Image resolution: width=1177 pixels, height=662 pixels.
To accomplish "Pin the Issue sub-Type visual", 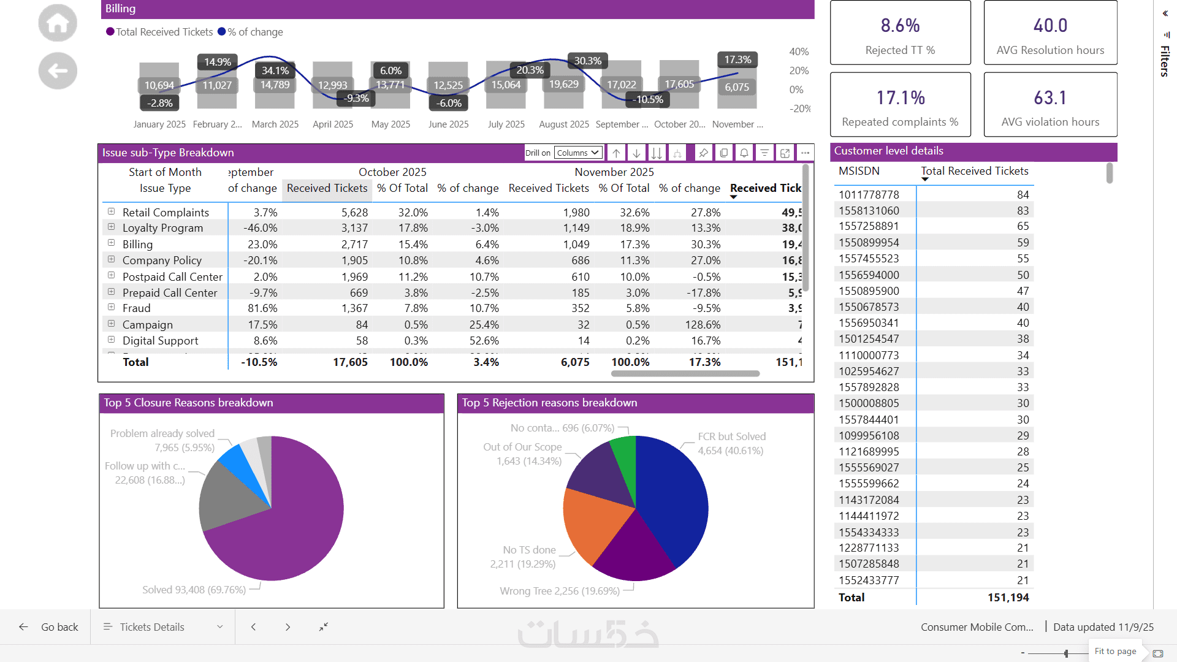I will tap(704, 153).
